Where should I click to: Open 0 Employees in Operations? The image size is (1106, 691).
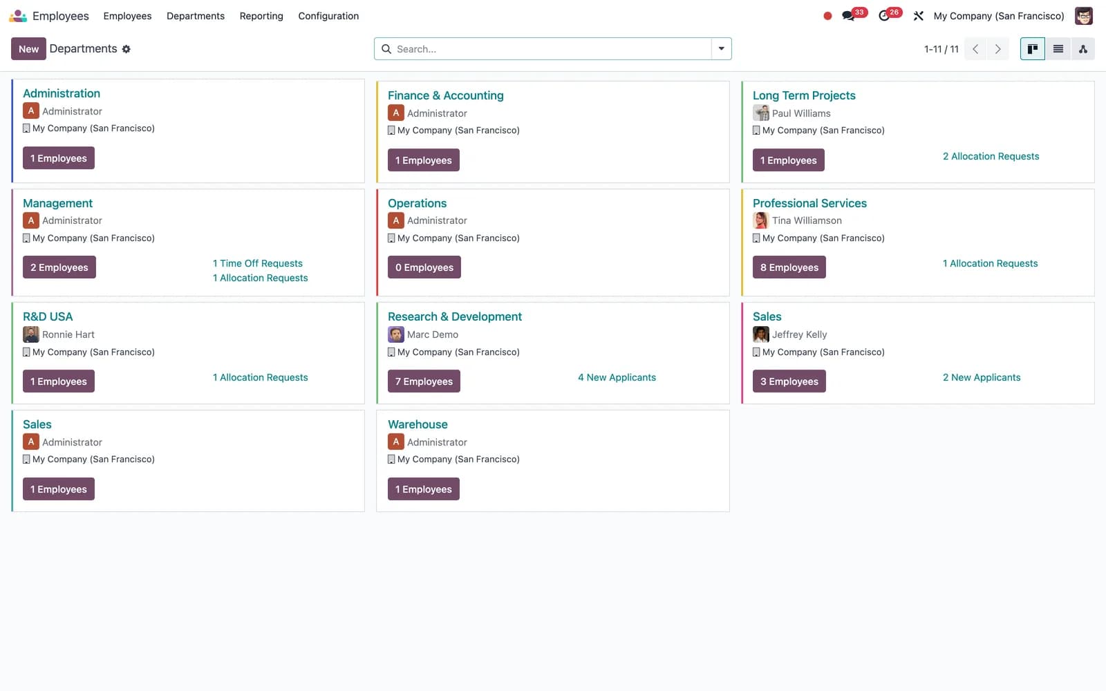pos(424,267)
